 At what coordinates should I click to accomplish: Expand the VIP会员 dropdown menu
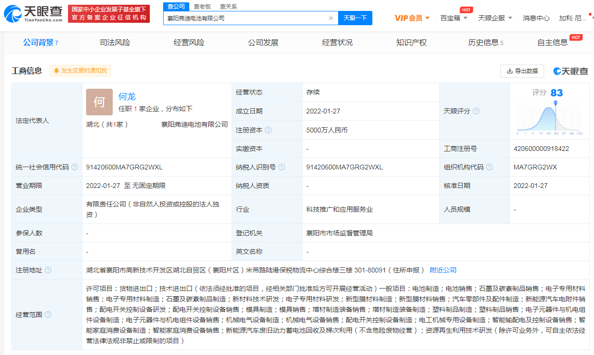pos(412,18)
